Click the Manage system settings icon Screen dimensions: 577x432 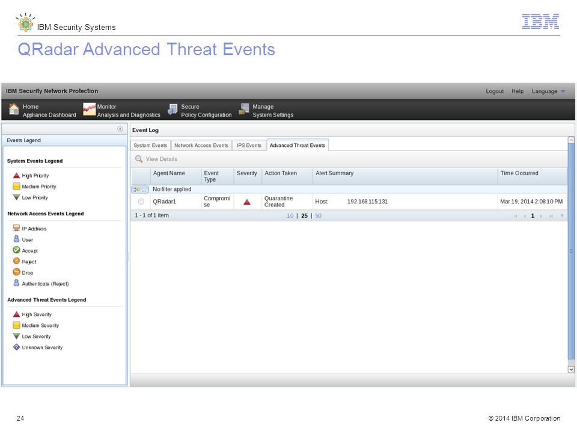point(244,109)
